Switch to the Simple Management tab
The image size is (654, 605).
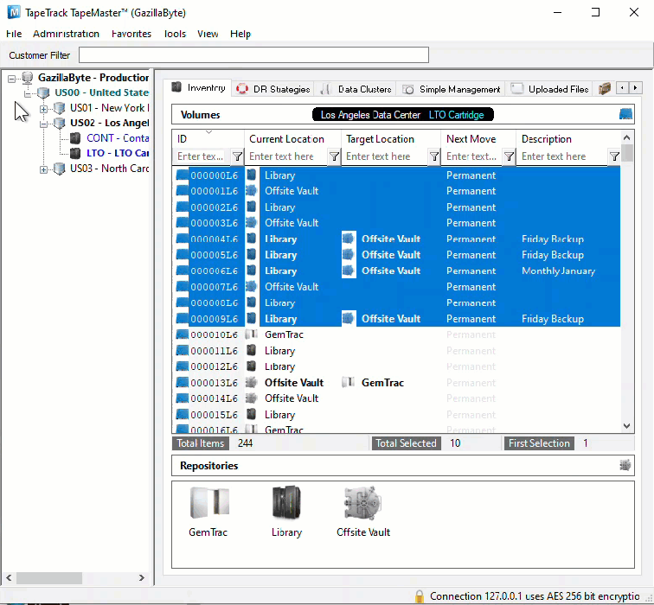click(x=451, y=89)
